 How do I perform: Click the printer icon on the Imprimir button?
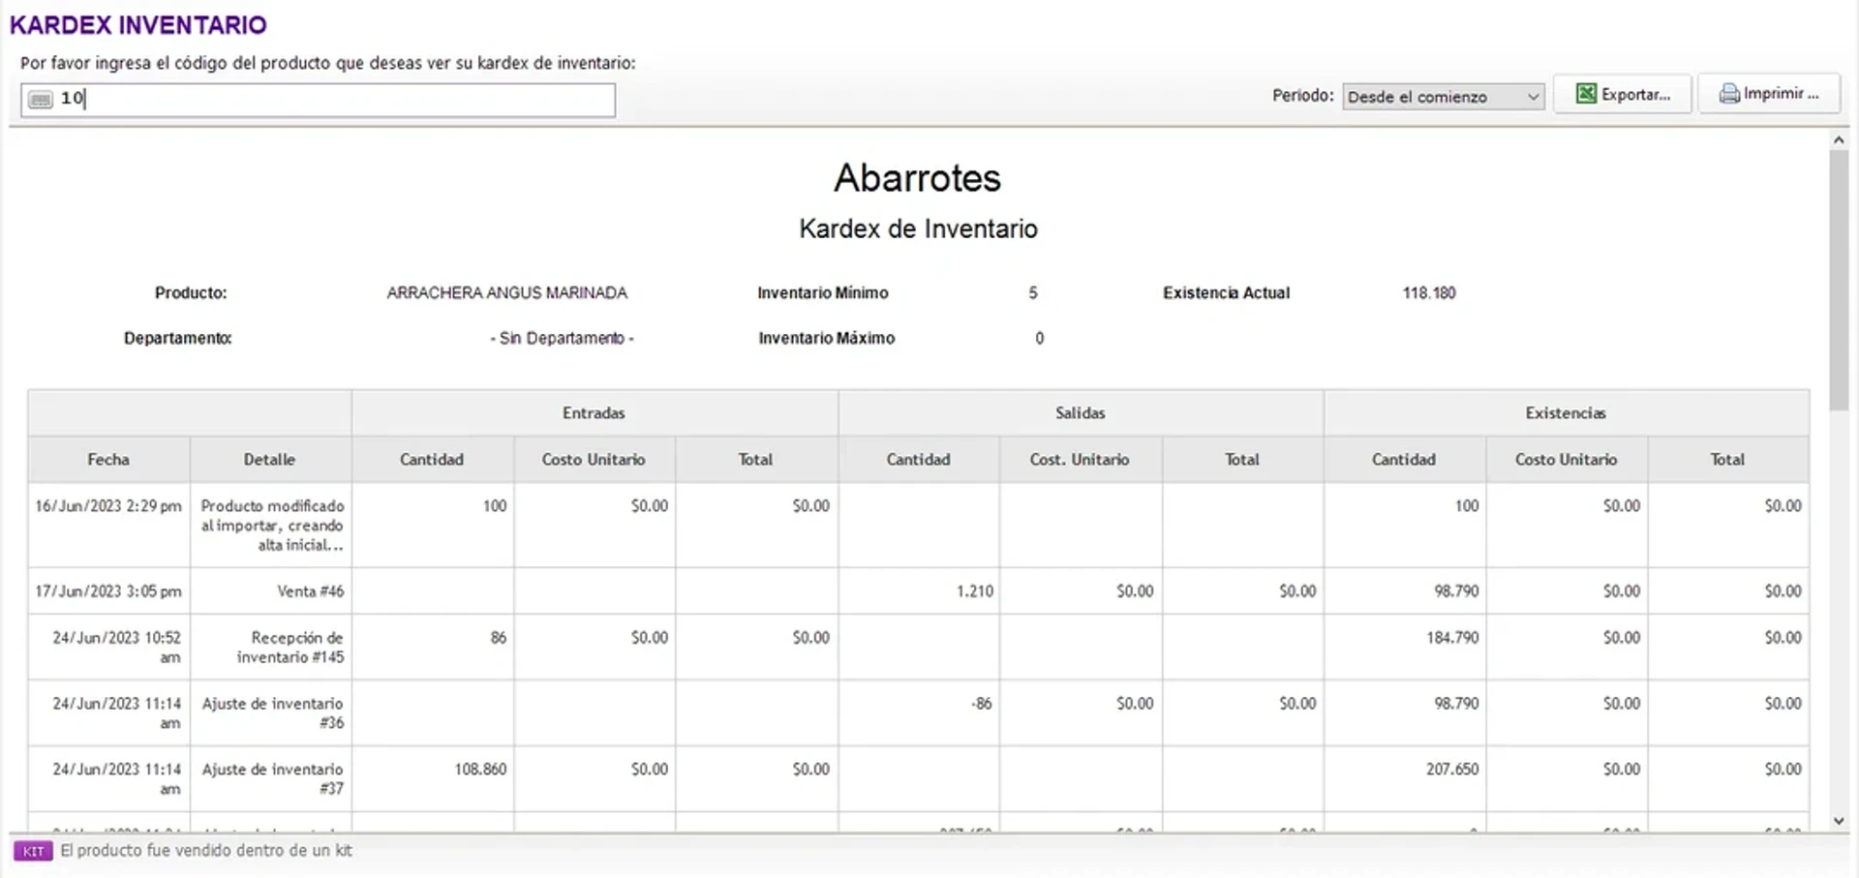coord(1730,93)
